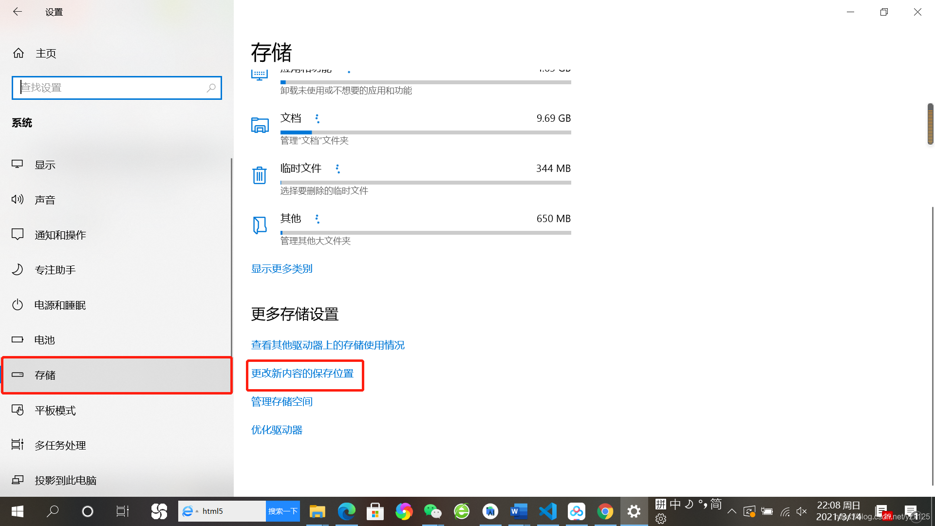Click the pinwheel fan icon on taskbar

click(x=159, y=511)
